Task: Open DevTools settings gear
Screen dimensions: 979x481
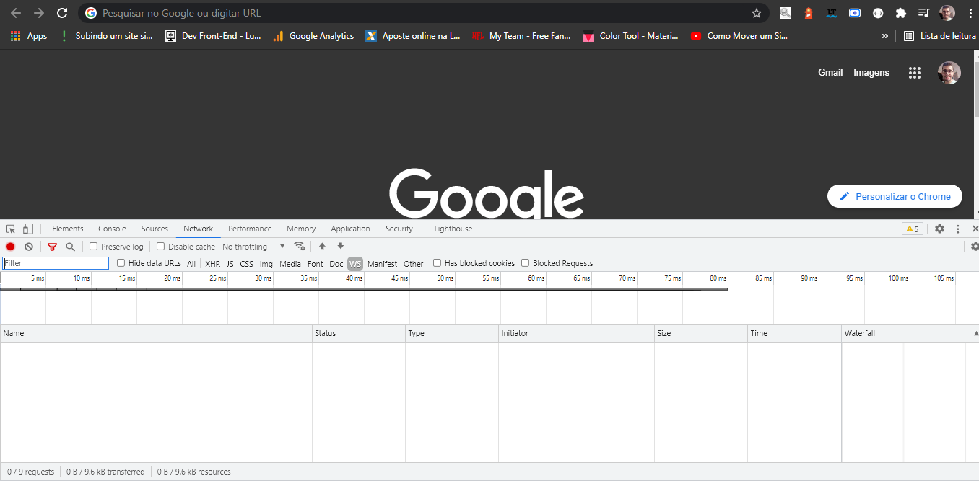Action: tap(939, 229)
